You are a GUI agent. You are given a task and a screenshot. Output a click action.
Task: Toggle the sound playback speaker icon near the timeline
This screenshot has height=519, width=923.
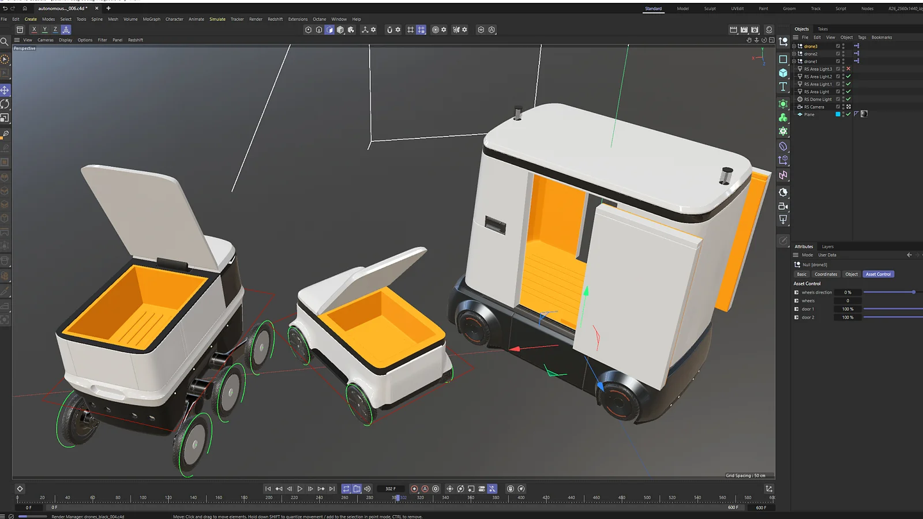(x=367, y=488)
